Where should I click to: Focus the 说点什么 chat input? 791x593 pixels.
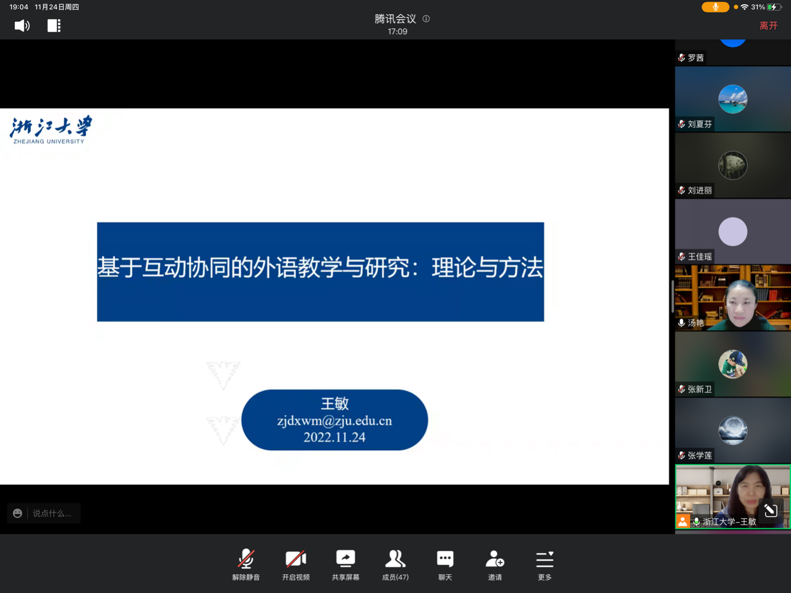52,513
